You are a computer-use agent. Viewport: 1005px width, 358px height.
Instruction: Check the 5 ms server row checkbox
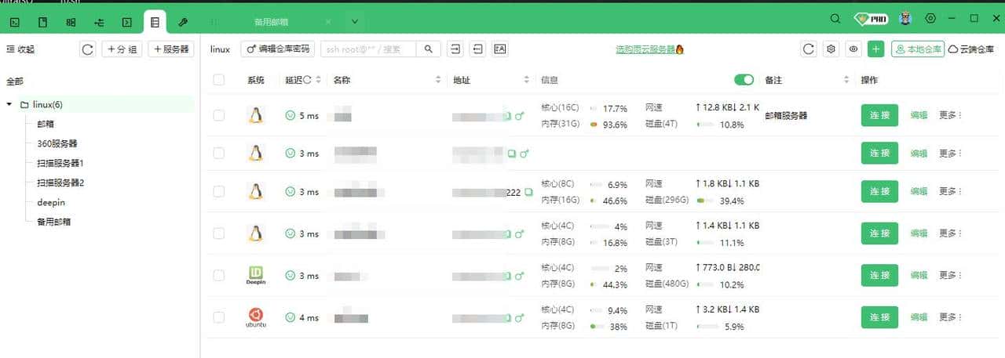click(219, 116)
